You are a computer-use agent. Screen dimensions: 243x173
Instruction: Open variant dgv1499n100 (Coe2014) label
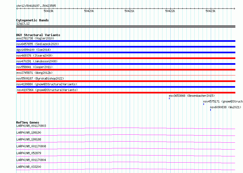point(34,50)
